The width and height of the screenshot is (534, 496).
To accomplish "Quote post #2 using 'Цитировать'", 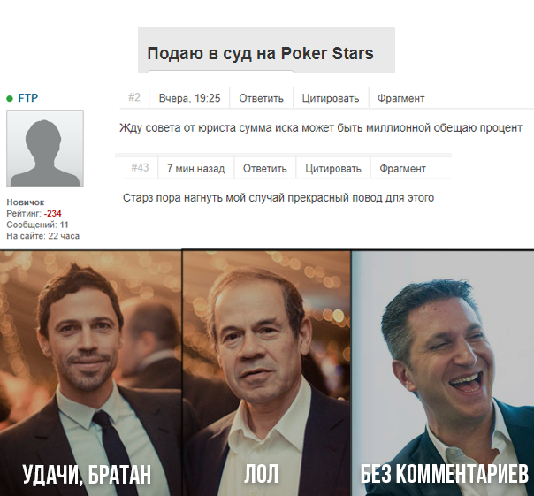I will tap(331, 98).
